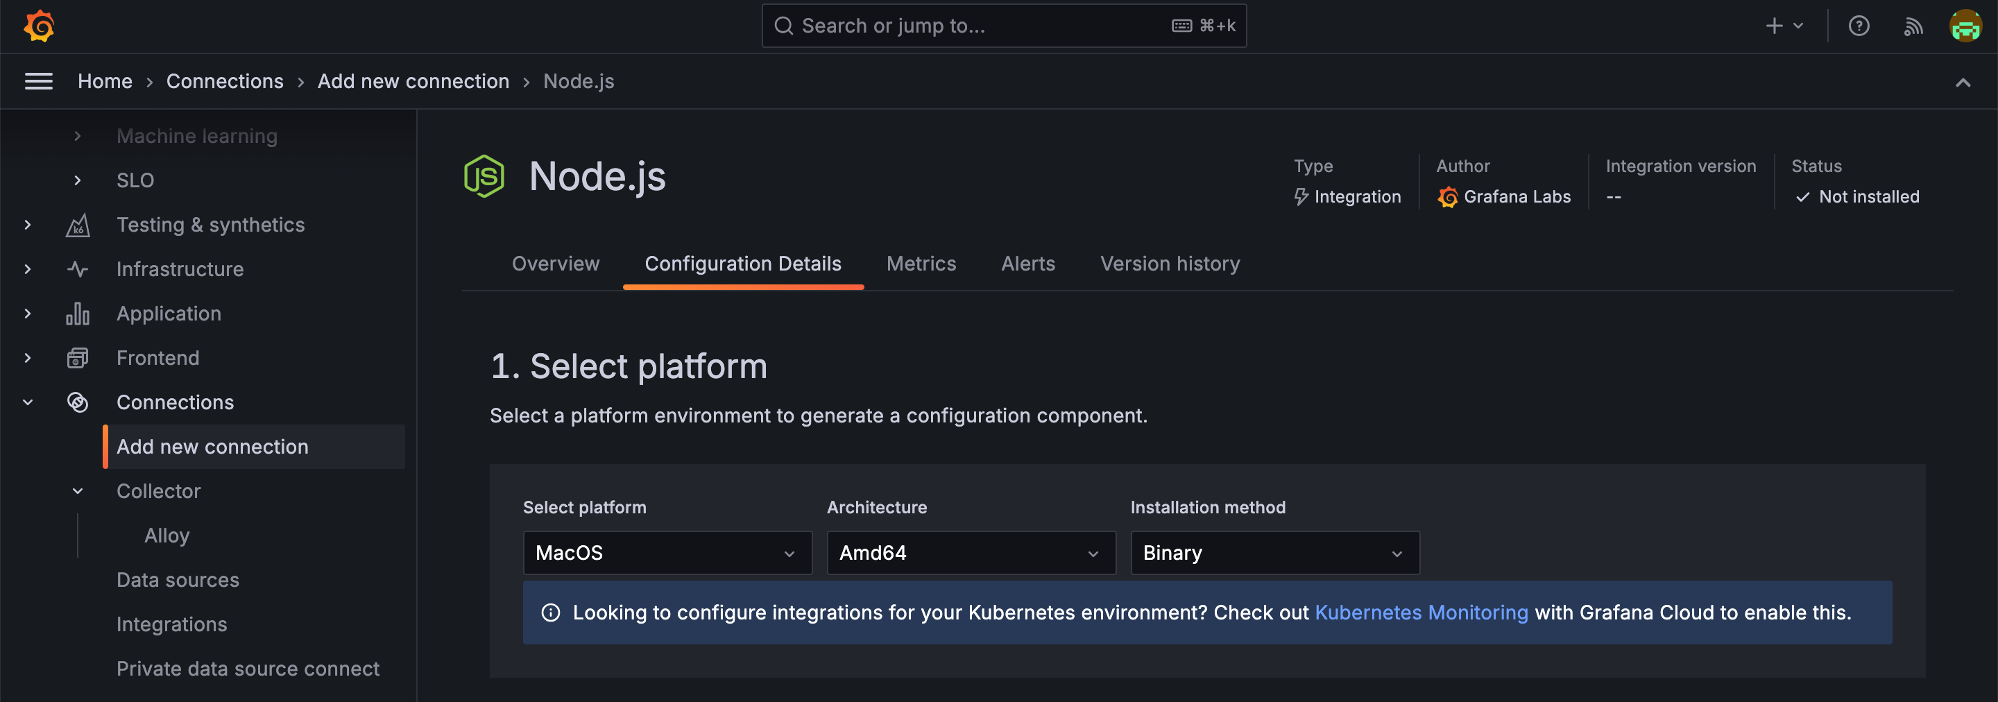
Task: Expand Testing & synthetics chevron
Action: 28,225
